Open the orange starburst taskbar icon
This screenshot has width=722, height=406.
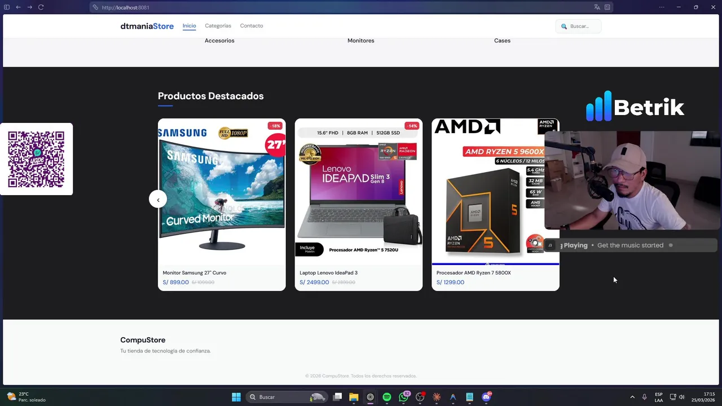pyautogui.click(x=436, y=397)
